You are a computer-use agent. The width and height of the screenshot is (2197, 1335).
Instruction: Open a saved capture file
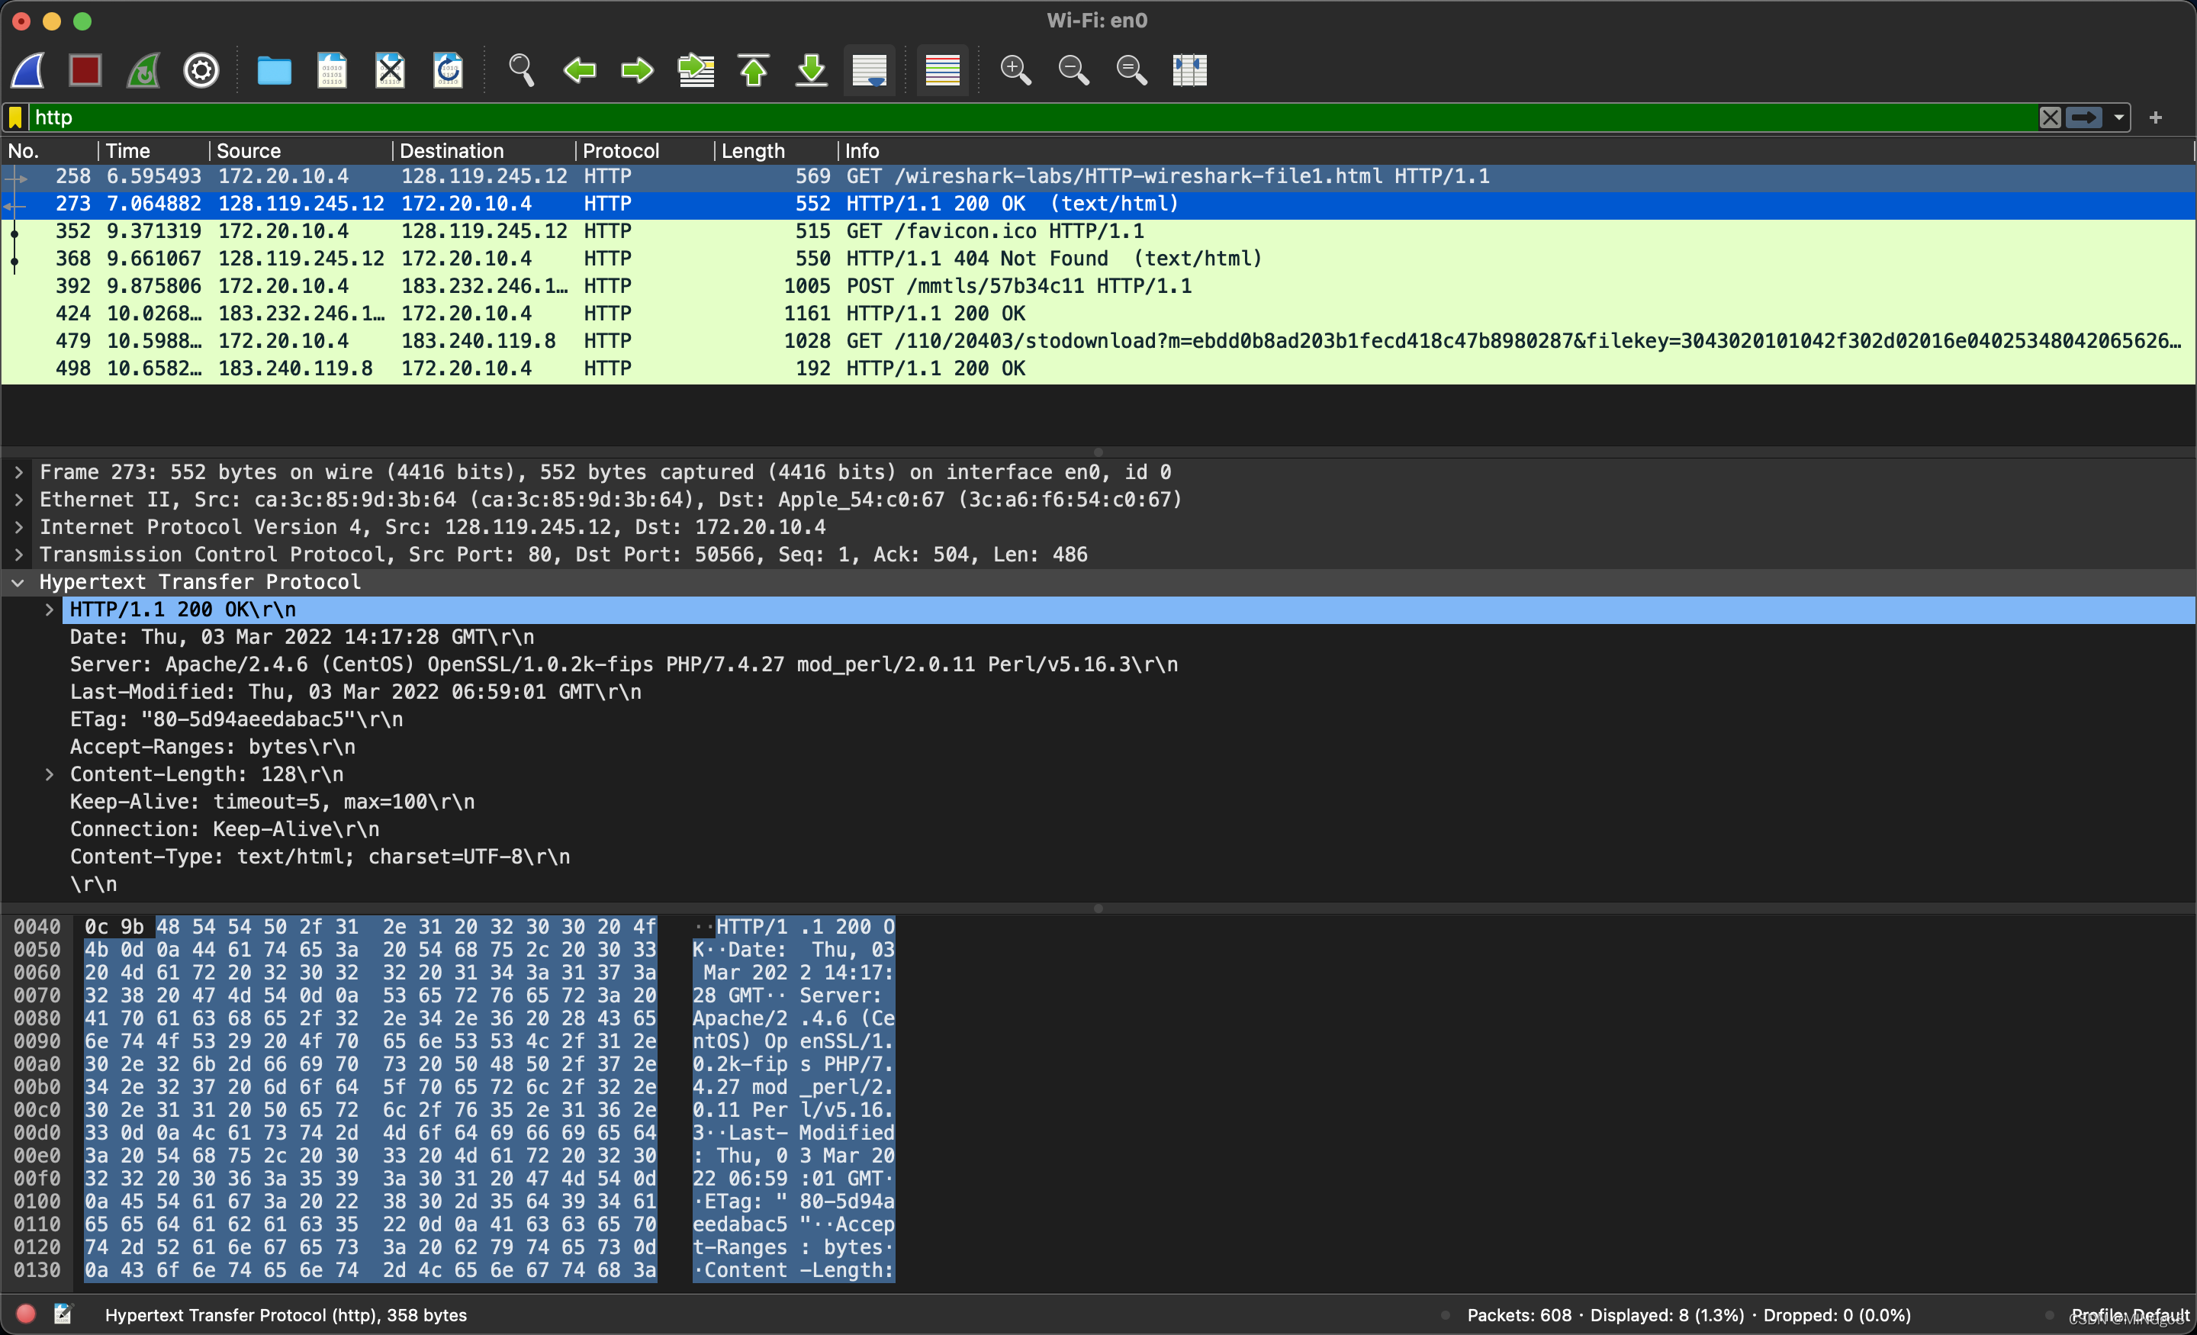coord(275,69)
